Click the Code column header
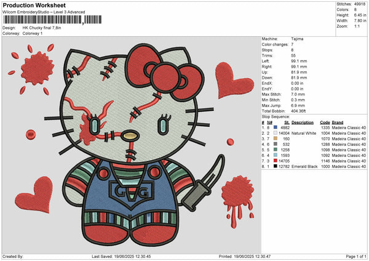Image resolution: width=369 pixels, height=261 pixels. [325, 122]
